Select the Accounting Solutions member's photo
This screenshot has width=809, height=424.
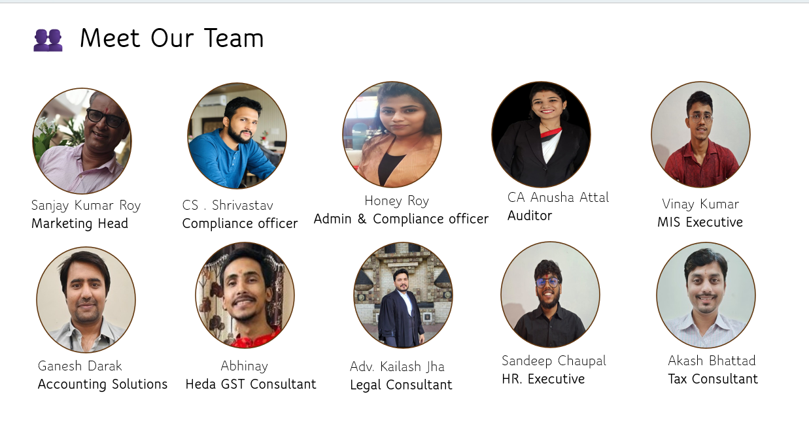86,300
